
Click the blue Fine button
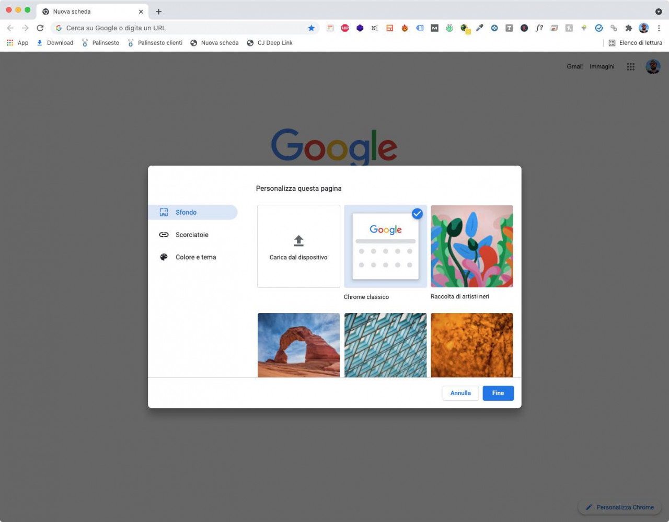(x=498, y=393)
